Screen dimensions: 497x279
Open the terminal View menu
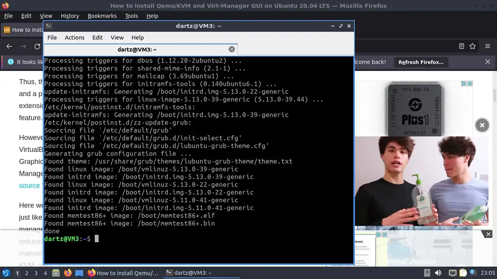tap(117, 38)
